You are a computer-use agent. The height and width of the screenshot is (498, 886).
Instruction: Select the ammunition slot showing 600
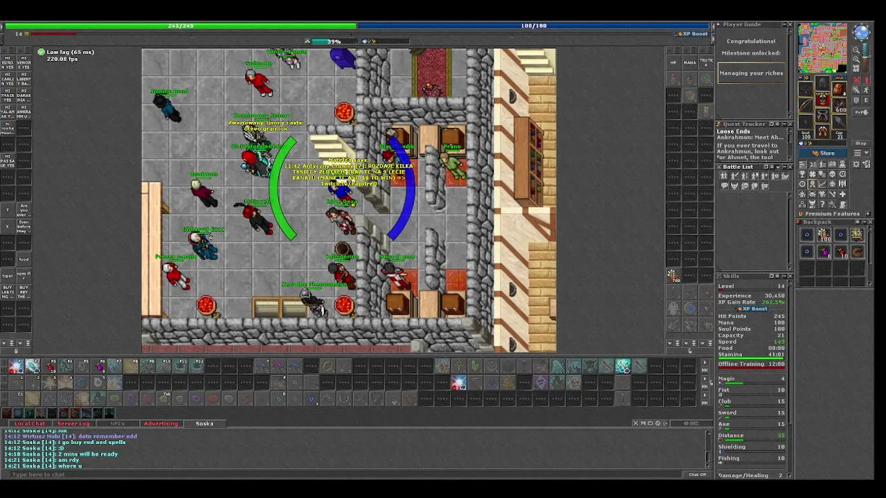(839, 105)
